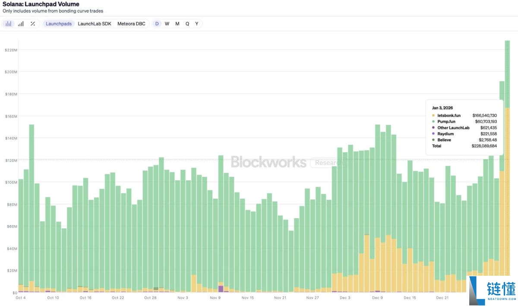
Task: Click the Oct 4 x-axis label
Action: (x=21, y=298)
